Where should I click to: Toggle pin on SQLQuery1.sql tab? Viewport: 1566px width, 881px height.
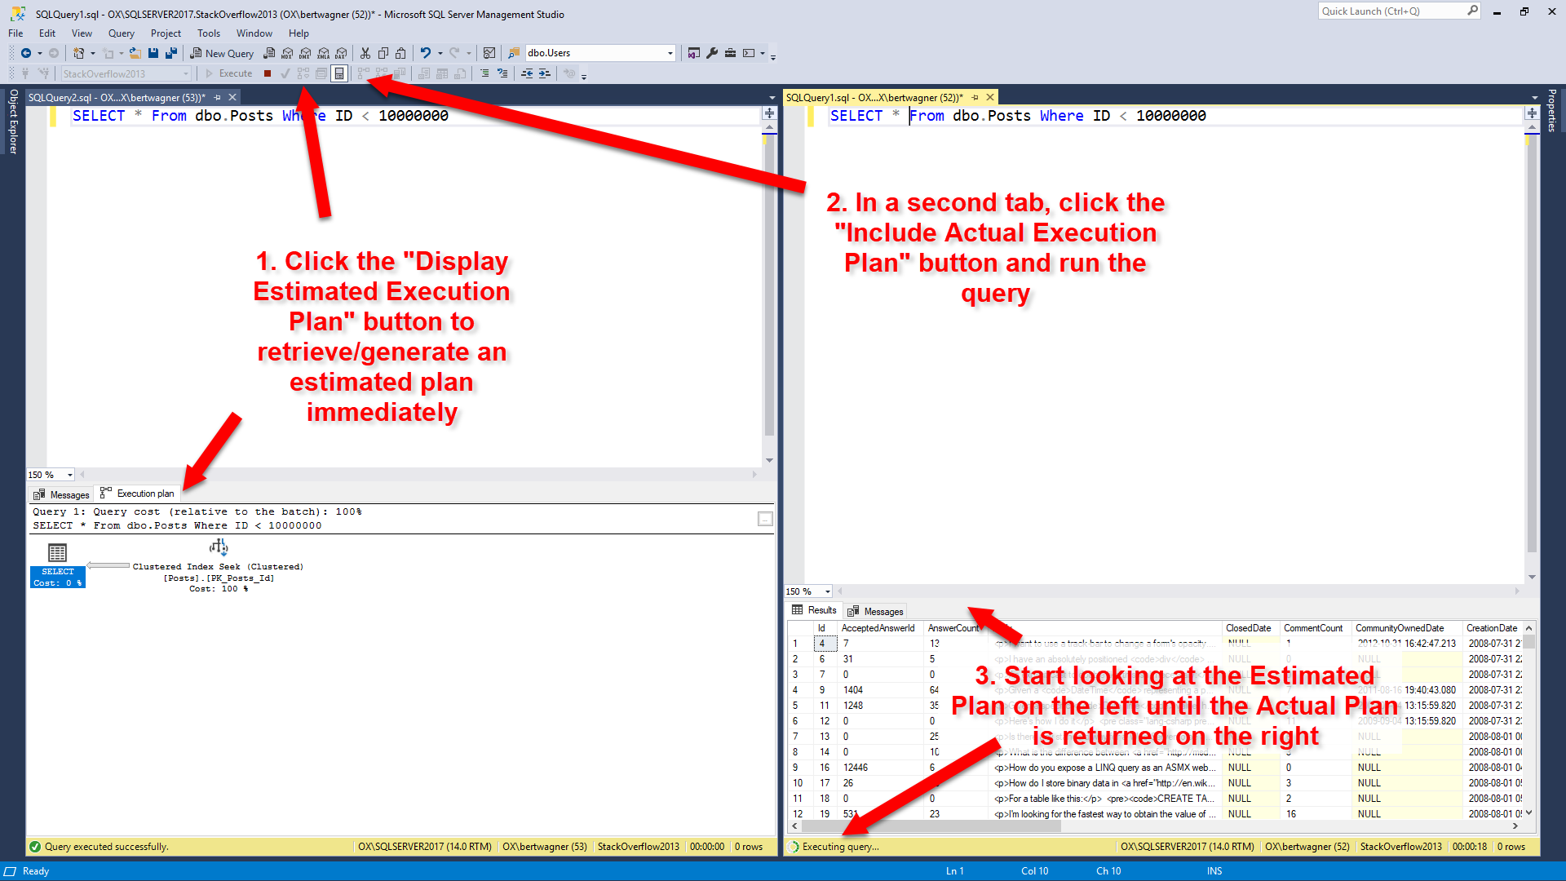point(975,97)
